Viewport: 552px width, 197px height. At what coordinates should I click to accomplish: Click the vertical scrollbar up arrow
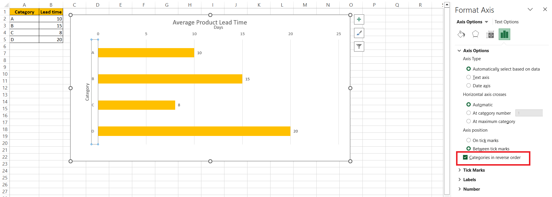click(x=447, y=5)
